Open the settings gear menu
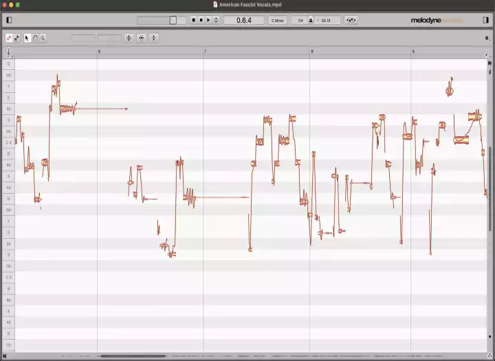 (487, 38)
